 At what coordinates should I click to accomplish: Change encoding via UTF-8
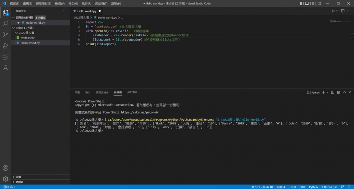point(292,187)
